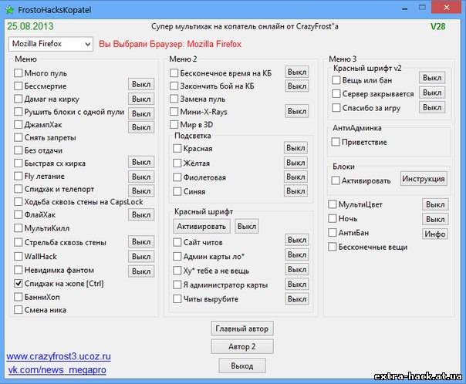The width and height of the screenshot is (466, 384).
Task: Click Выкл next to Бесконечное время на КБ
Action: coord(296,72)
